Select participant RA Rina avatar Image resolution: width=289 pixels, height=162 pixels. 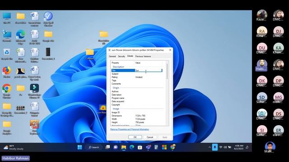point(262,32)
